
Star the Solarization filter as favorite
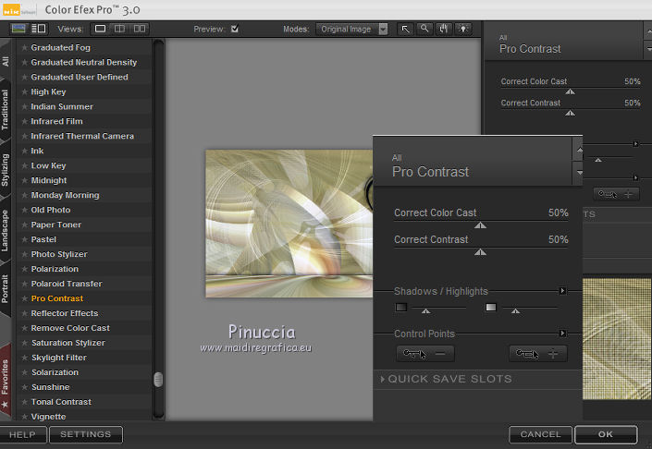click(25, 372)
